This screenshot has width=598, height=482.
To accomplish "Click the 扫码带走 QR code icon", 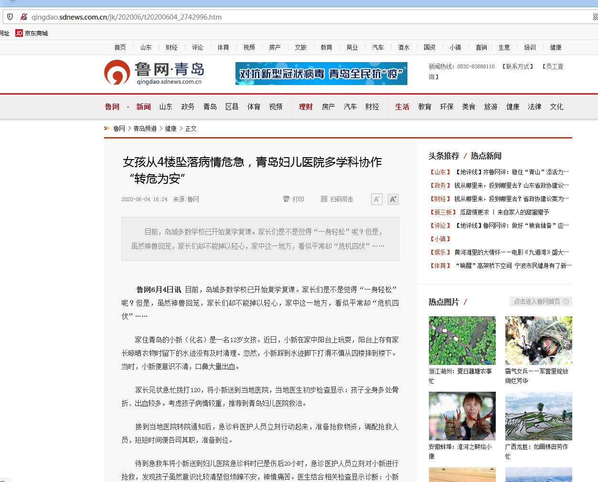I will point(324,199).
